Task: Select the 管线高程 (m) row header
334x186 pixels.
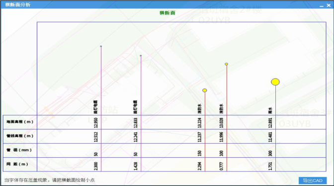Action: tap(20, 136)
